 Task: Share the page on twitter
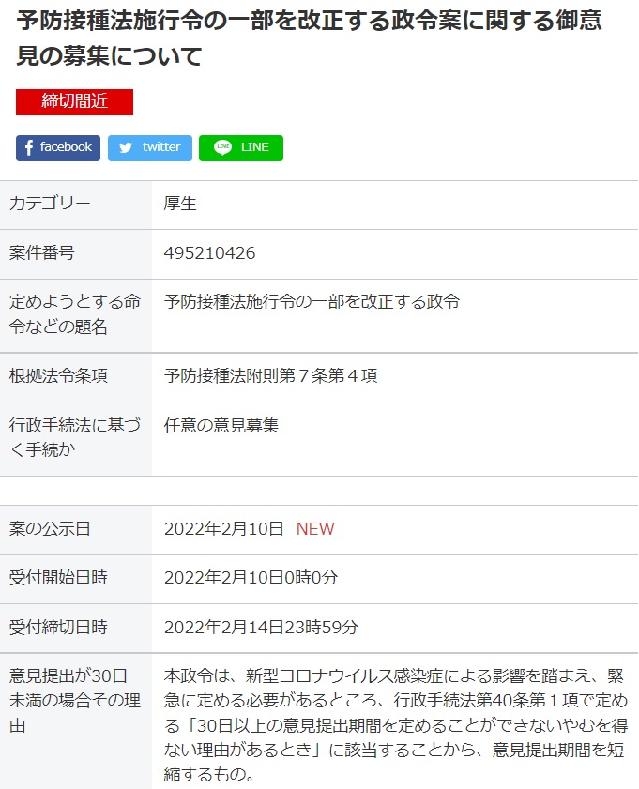[x=150, y=148]
